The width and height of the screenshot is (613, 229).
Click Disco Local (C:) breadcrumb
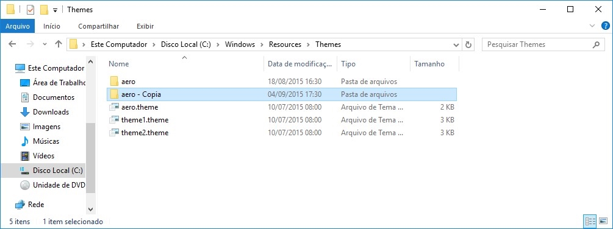point(185,44)
